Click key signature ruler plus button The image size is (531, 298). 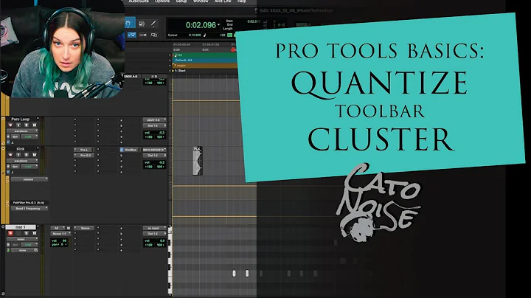point(170,66)
